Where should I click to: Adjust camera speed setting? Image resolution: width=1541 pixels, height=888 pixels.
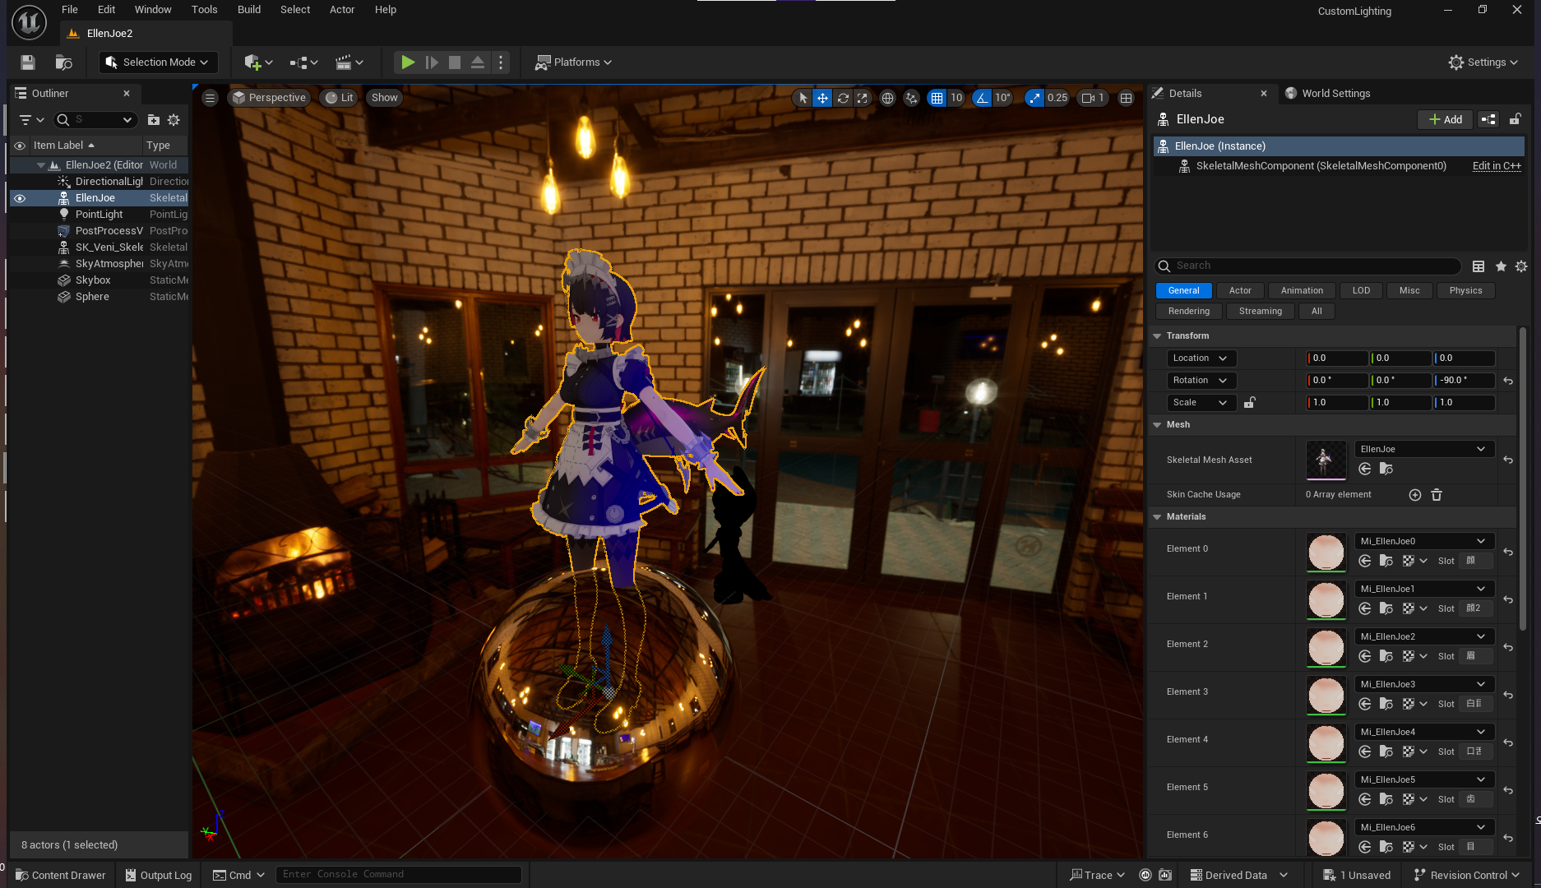[1093, 98]
